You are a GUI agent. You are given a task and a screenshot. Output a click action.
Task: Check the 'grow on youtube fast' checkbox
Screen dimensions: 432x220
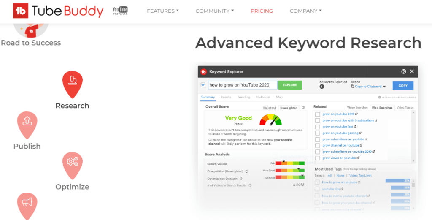coord(317,127)
